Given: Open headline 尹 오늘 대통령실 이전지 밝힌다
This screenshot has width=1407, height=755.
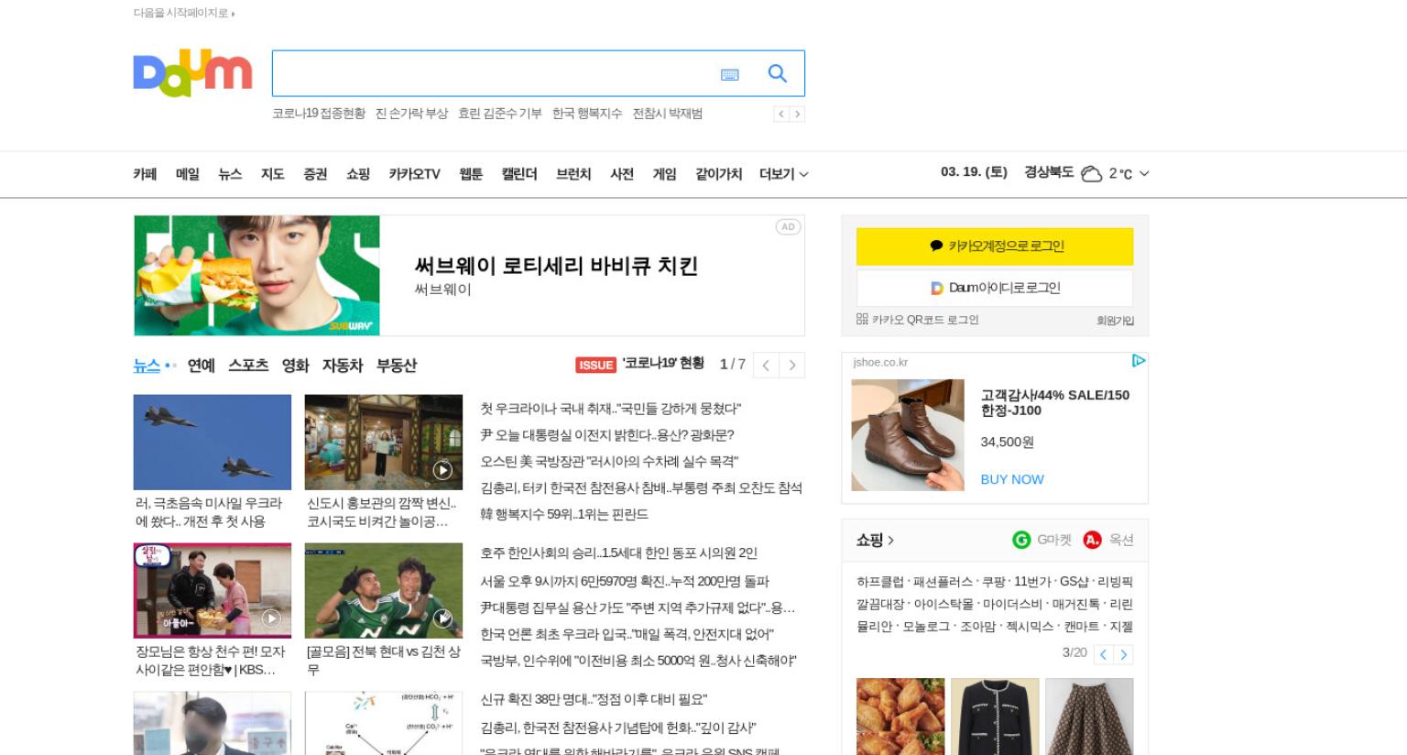Looking at the screenshot, I should click(x=607, y=435).
